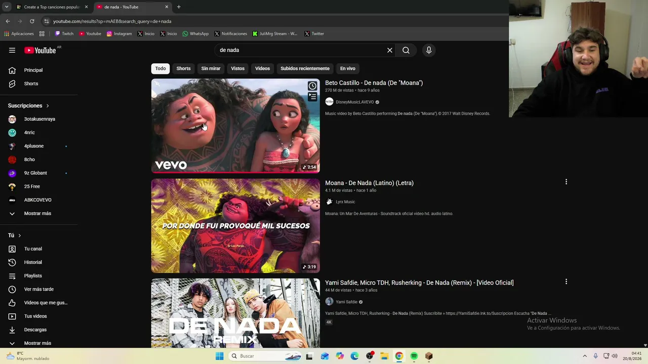
Task: Open DisneyMusicLAVEVO channel avatar
Action: click(x=329, y=102)
